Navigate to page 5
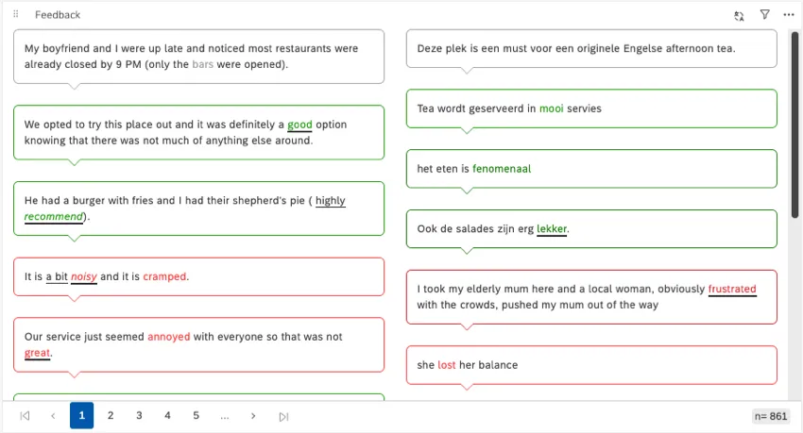This screenshot has width=803, height=433. 196,416
